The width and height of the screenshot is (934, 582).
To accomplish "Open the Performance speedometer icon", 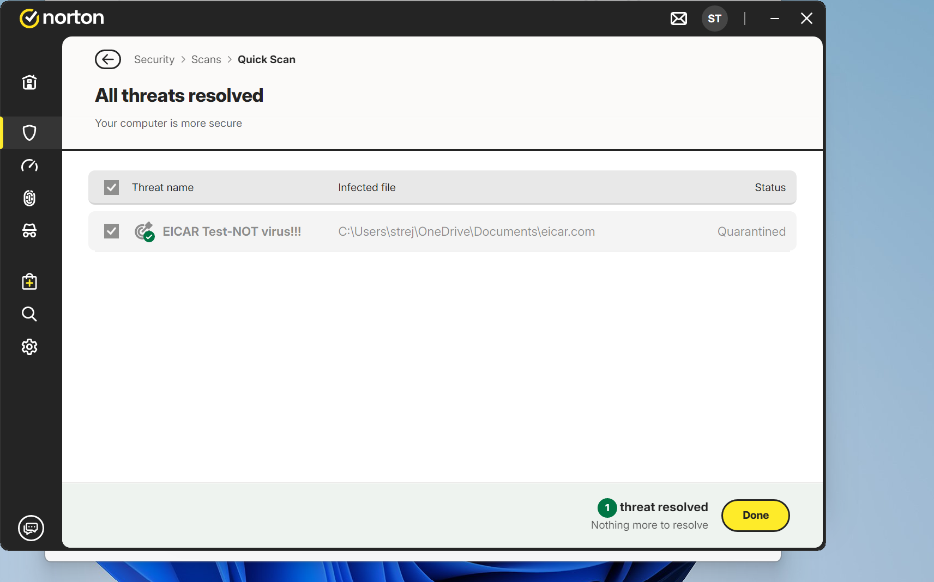I will [29, 166].
